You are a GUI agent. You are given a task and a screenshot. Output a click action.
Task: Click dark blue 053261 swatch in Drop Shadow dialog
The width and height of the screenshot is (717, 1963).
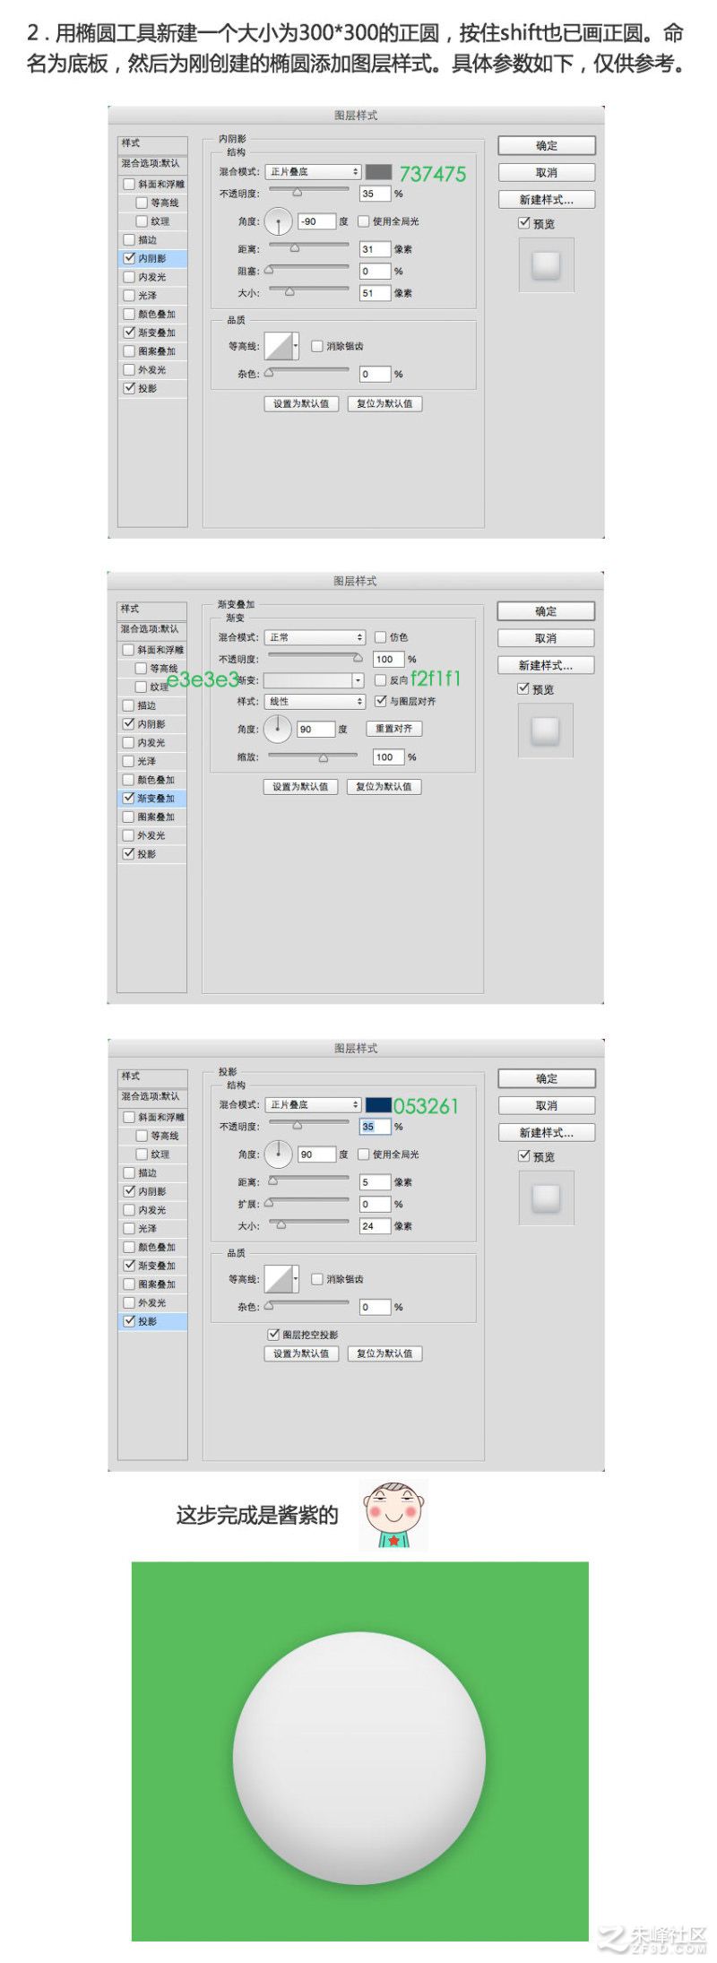point(378,1104)
